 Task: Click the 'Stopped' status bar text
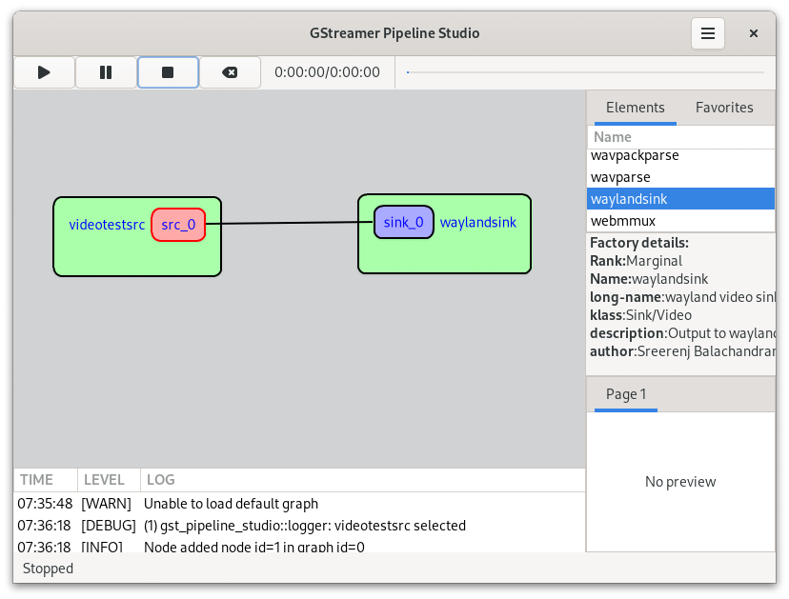point(48,569)
